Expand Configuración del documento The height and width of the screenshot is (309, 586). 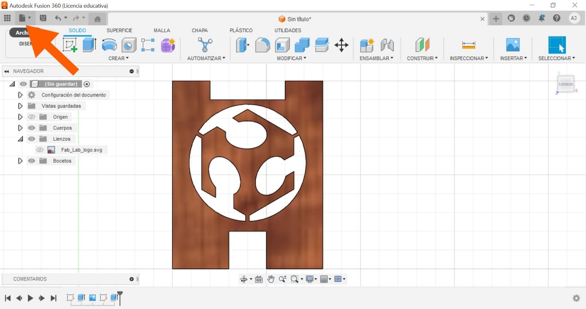tap(20, 95)
